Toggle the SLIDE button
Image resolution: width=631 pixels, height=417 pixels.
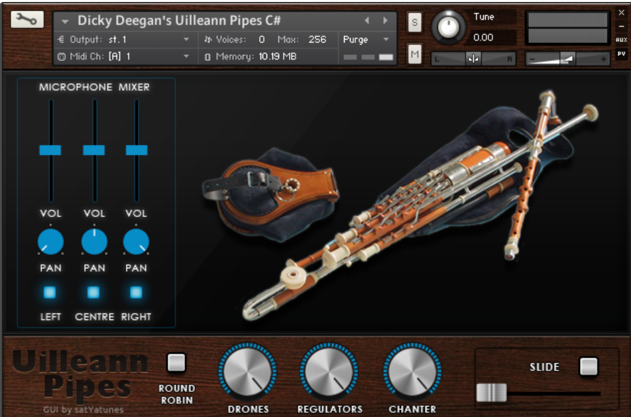tap(589, 366)
